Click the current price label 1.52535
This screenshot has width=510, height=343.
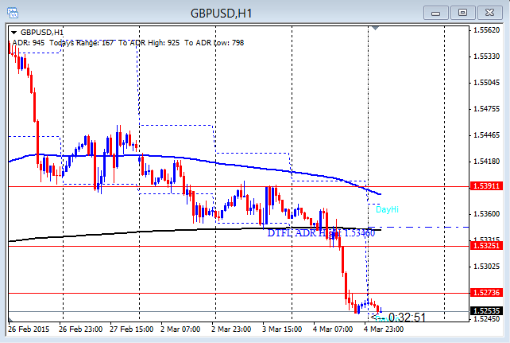click(x=486, y=311)
